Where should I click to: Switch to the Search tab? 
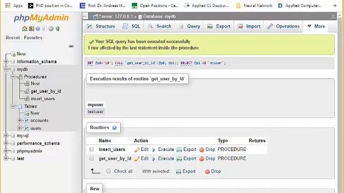(160, 26)
